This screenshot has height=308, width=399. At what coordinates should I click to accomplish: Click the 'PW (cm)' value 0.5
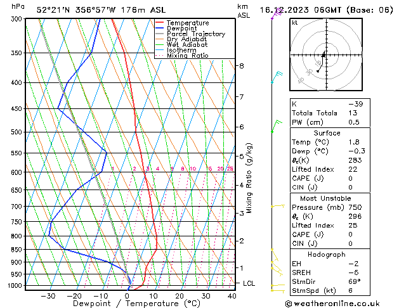(354, 122)
